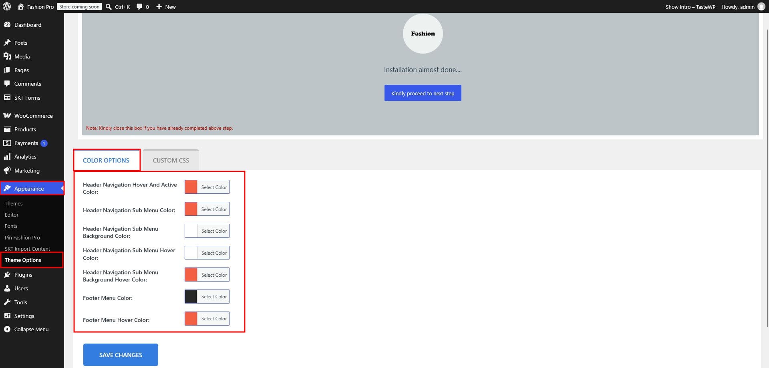The image size is (769, 368).
Task: Click the Payments dollar icon
Action: pyautogui.click(x=7, y=143)
